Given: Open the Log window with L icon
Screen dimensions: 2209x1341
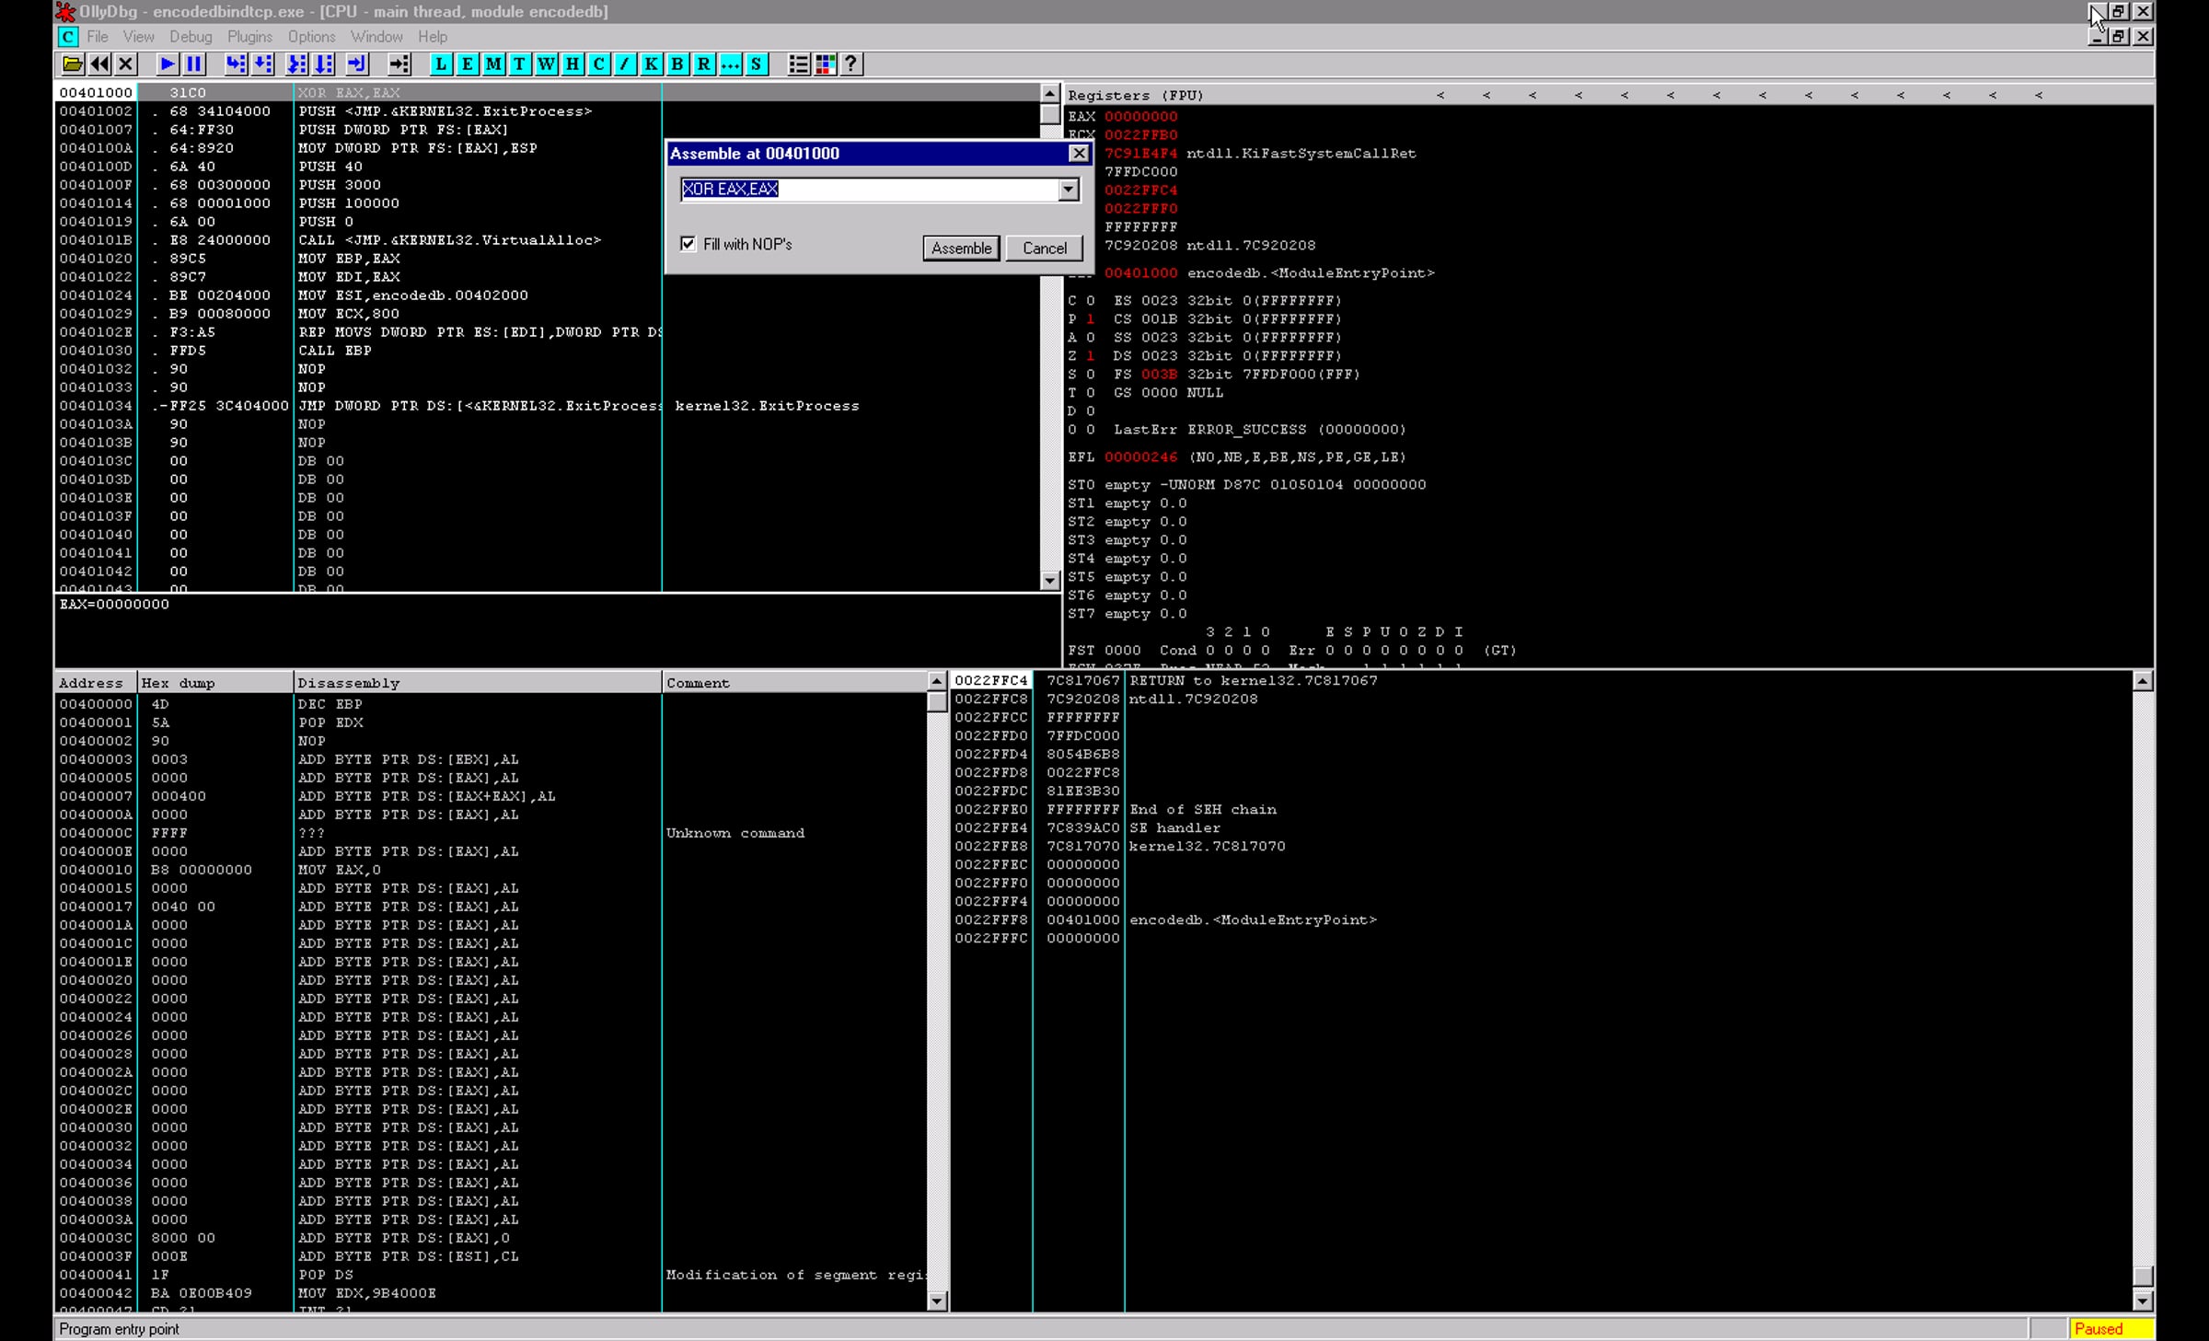Looking at the screenshot, I should [441, 64].
